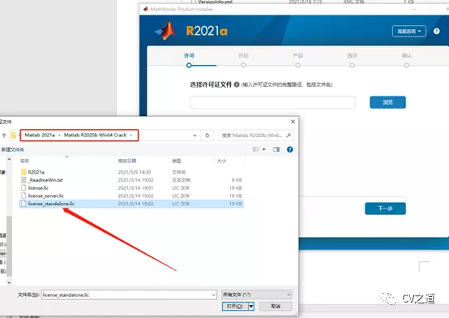Toggle the preview pane icon
This screenshot has height=318, width=449.
click(276, 149)
